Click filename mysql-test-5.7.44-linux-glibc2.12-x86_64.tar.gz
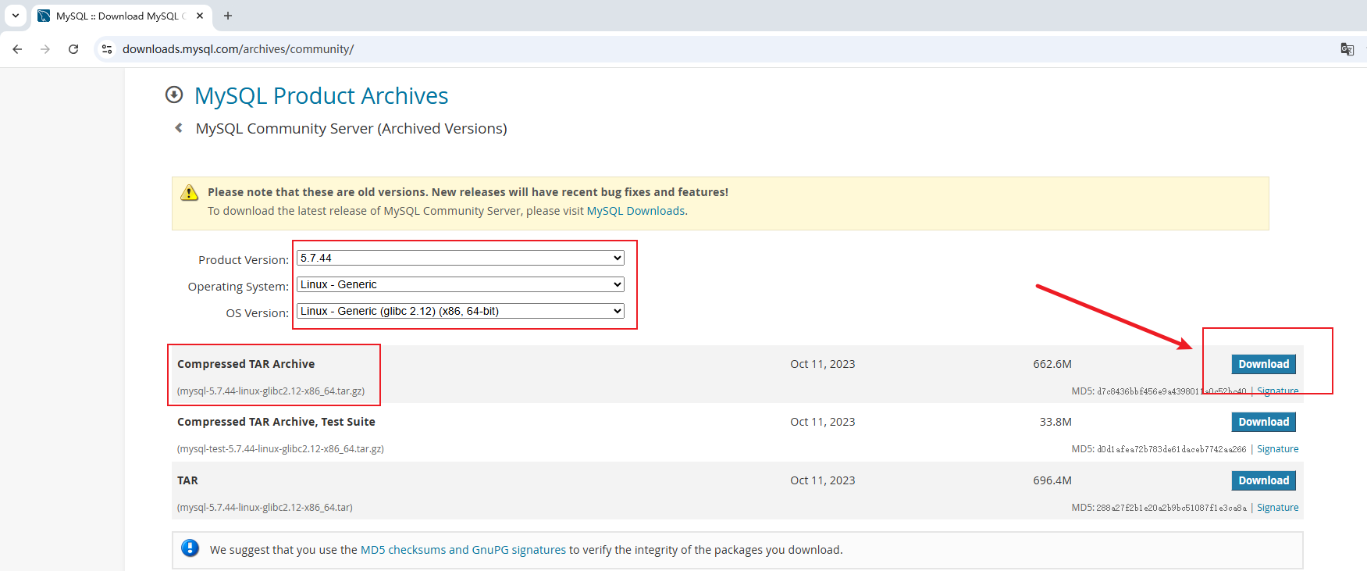This screenshot has height=571, width=1367. pyautogui.click(x=280, y=449)
